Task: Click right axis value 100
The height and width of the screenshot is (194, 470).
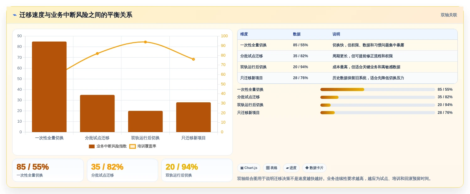Action: coord(224,36)
